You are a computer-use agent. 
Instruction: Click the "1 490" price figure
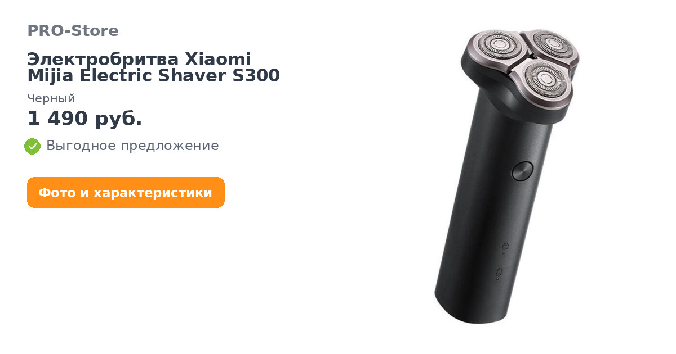[x=58, y=119]
